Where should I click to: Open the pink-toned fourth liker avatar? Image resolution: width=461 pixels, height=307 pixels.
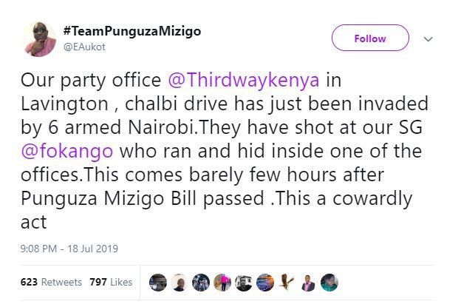point(222,282)
